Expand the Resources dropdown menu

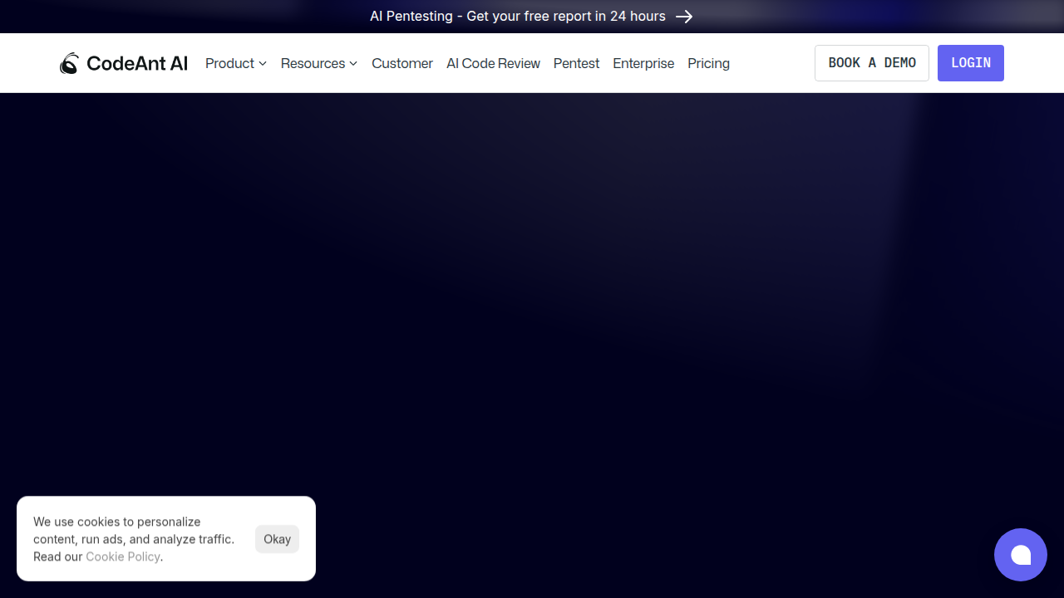point(319,63)
